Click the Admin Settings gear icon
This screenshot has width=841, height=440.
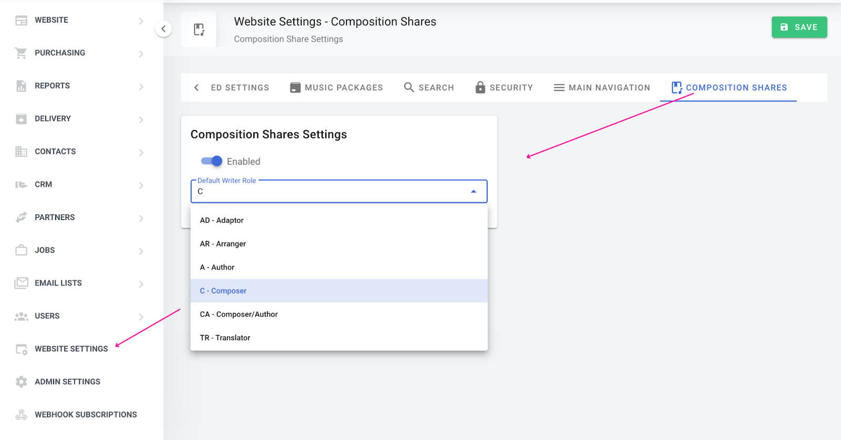(21, 382)
